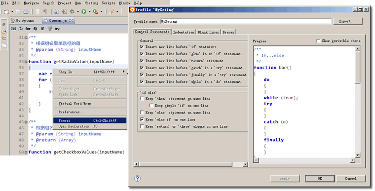Viewport: 375px width, 191px height.
Task: Open the New wizard dropdown arrow
Action: tap(12, 12)
